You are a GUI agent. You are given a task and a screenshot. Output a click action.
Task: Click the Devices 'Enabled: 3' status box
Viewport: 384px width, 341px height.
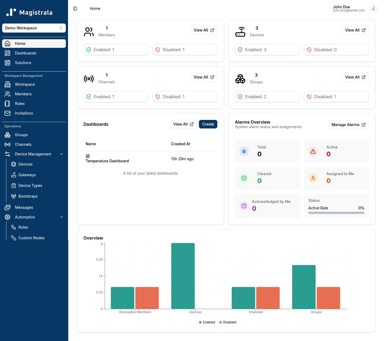(x=267, y=50)
